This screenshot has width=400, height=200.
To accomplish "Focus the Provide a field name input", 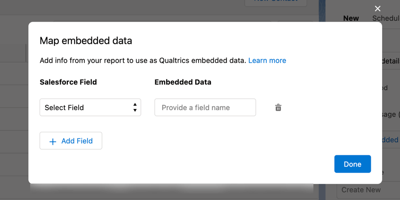I will [x=205, y=108].
